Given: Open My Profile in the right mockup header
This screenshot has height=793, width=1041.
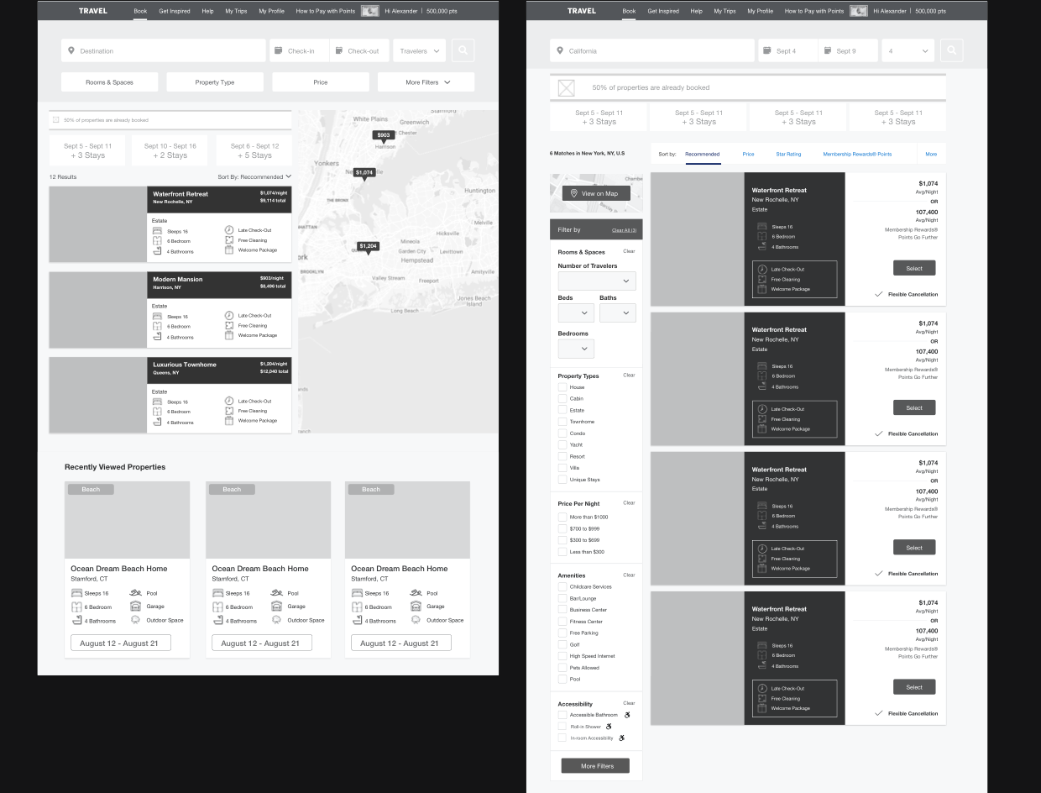Looking at the screenshot, I should [x=760, y=11].
